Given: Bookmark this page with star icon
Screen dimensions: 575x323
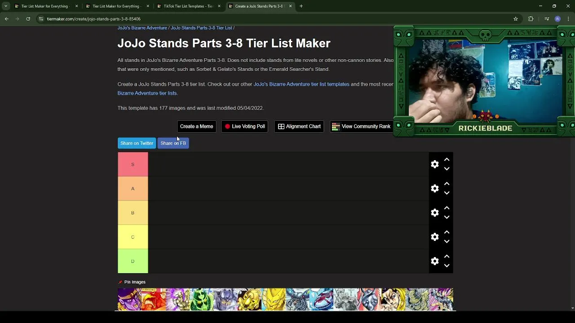Looking at the screenshot, I should [x=516, y=19].
